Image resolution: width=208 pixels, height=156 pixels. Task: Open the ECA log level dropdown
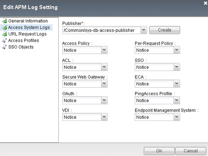[x=157, y=84]
